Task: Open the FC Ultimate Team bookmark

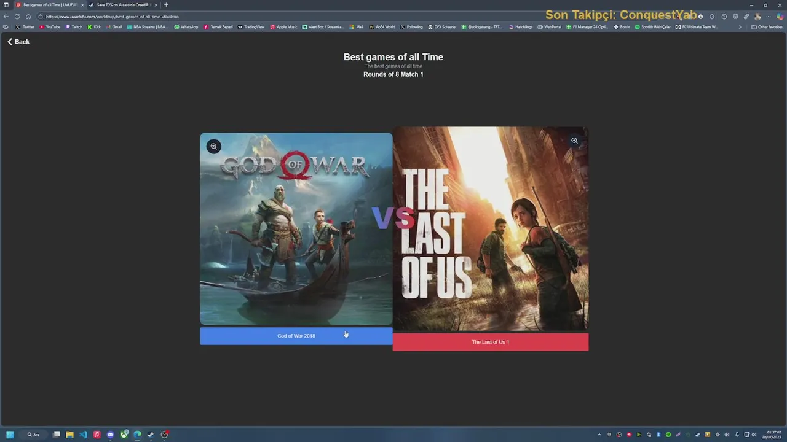Action: tap(697, 27)
